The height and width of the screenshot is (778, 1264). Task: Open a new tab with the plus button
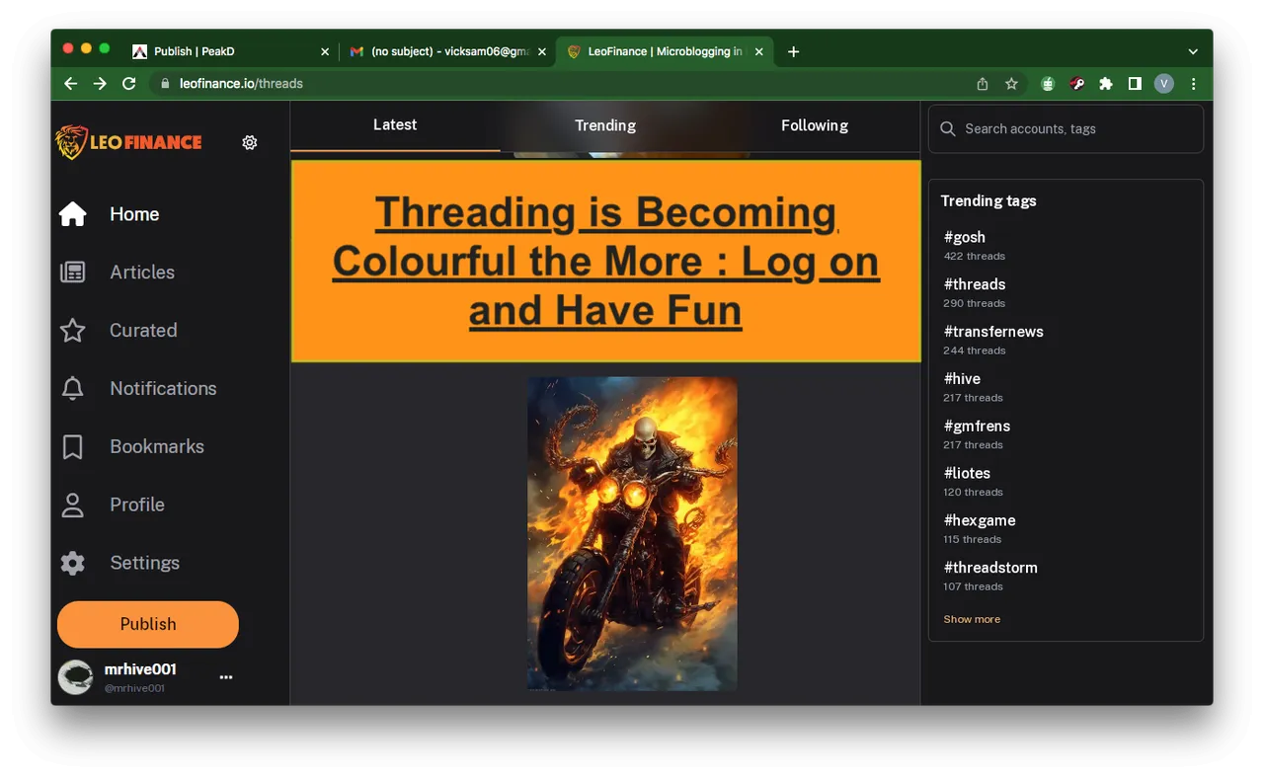pyautogui.click(x=793, y=51)
